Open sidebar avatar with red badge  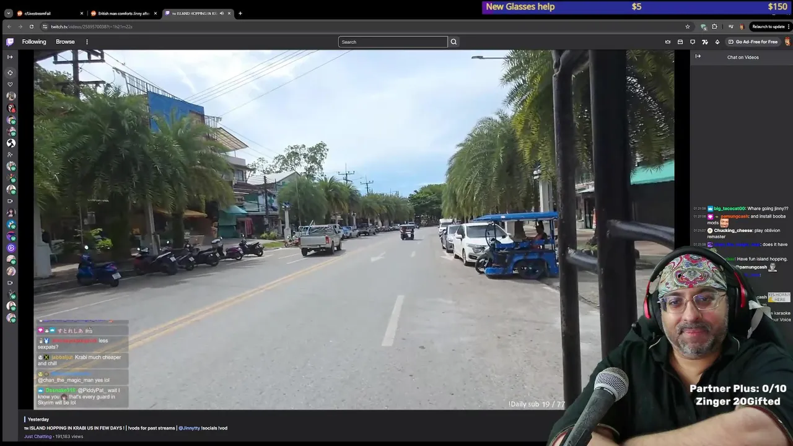(11, 108)
